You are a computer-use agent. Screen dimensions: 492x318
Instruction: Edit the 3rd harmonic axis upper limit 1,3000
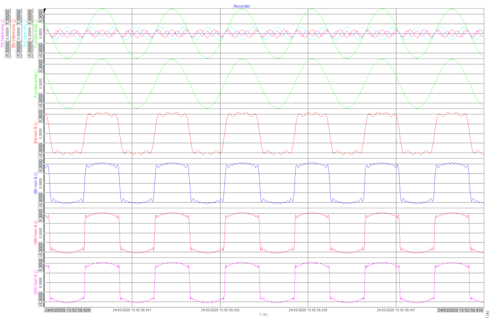pos(30,16)
